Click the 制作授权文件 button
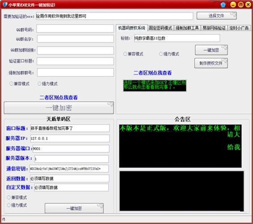This screenshot has width=253, height=224. pos(211,63)
